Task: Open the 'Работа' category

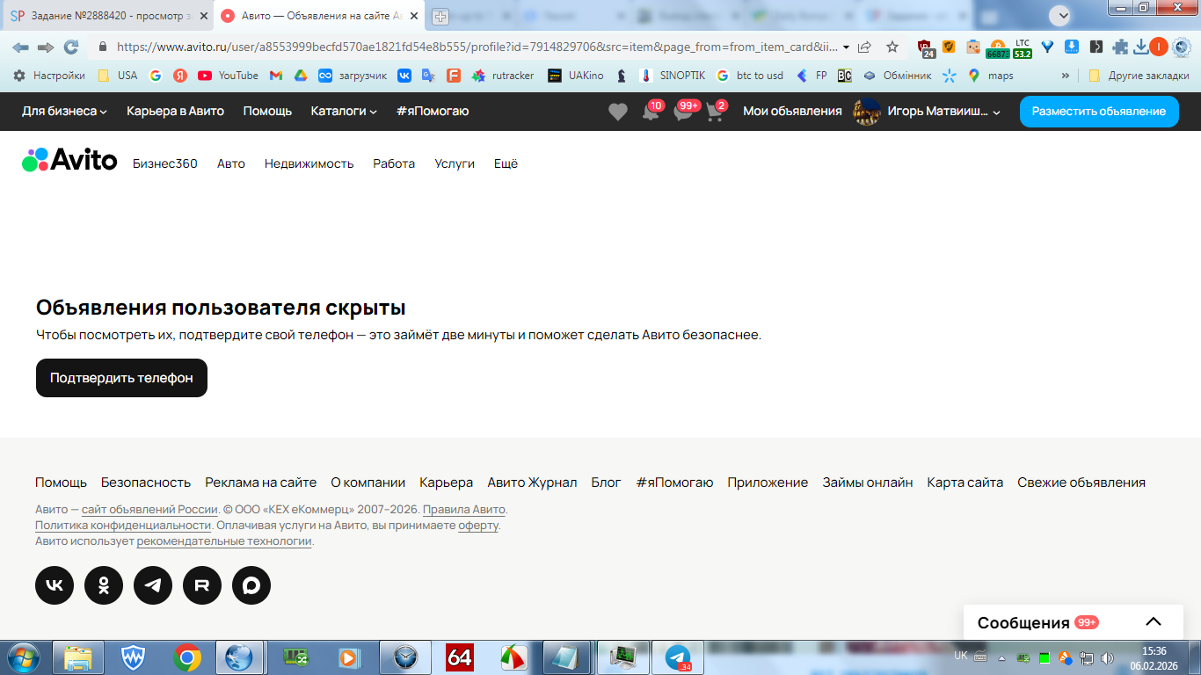Action: (394, 163)
